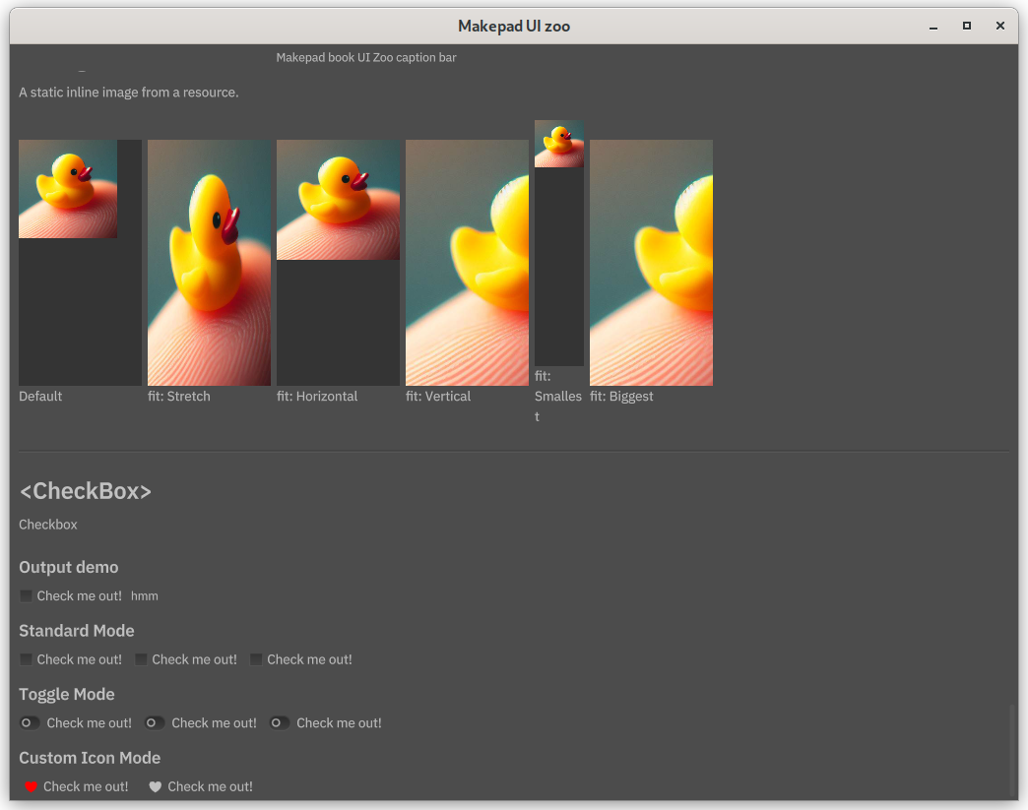Click the Makepad book UI Zoo caption bar text
Screen dimensions: 1028x810
coord(366,58)
